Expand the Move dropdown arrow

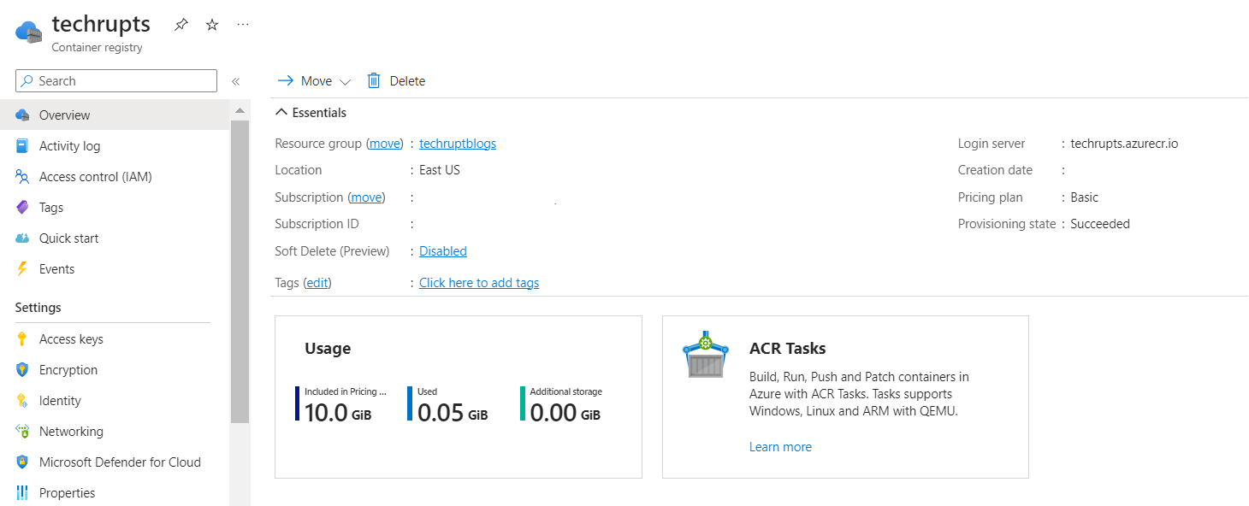point(346,82)
